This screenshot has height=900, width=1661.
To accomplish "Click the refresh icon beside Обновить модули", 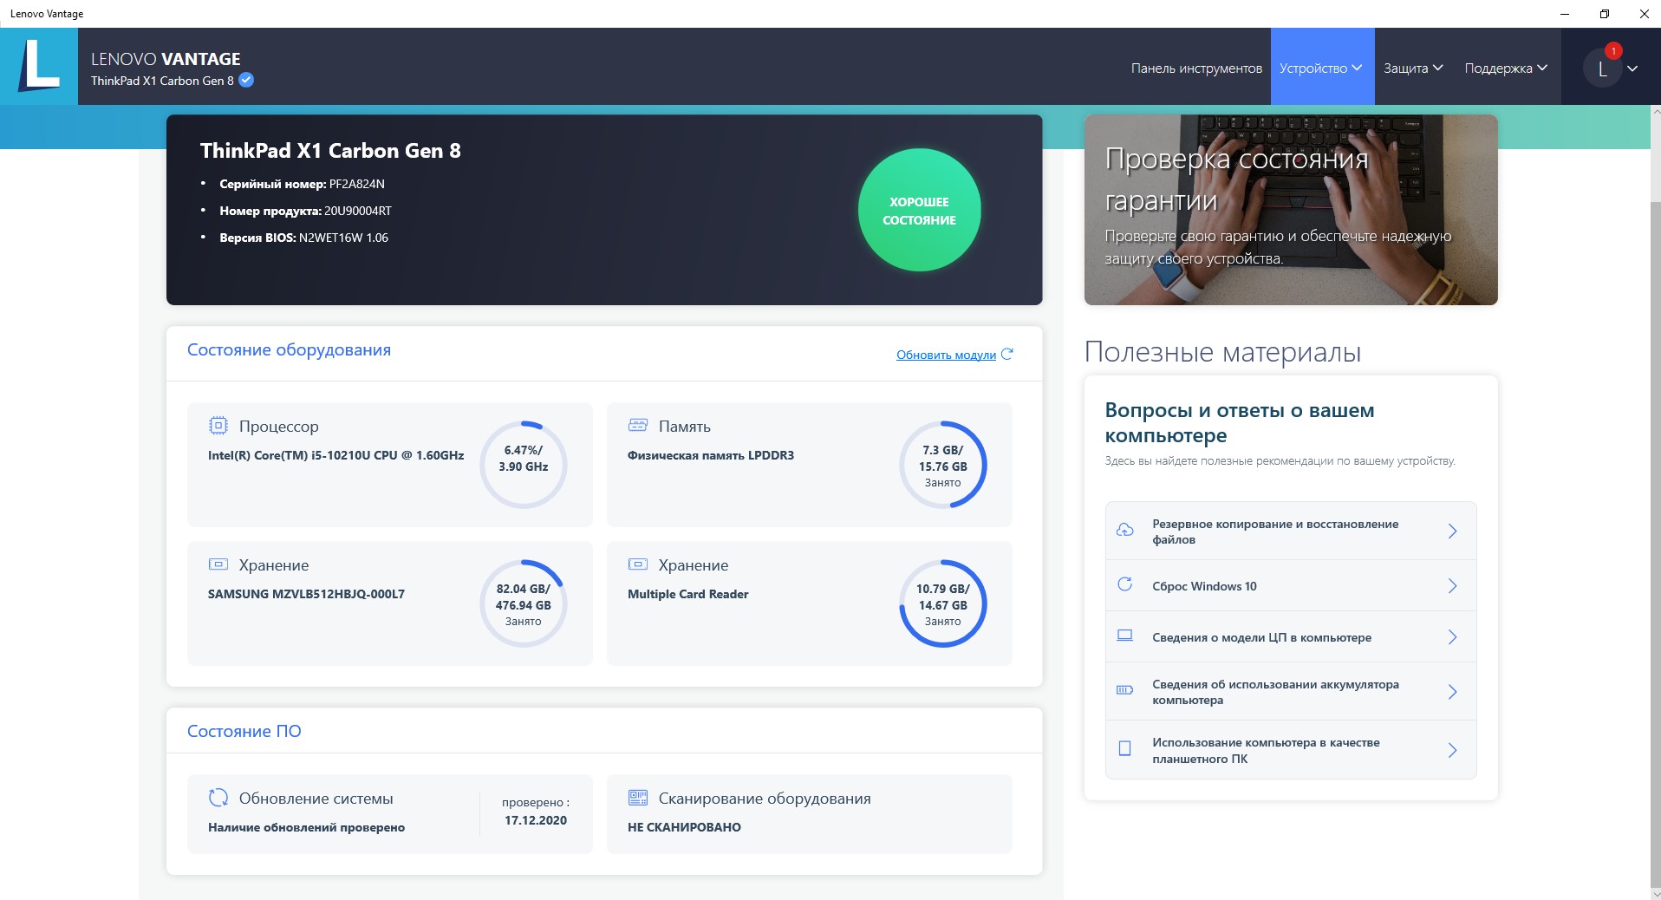I will coord(1006,355).
